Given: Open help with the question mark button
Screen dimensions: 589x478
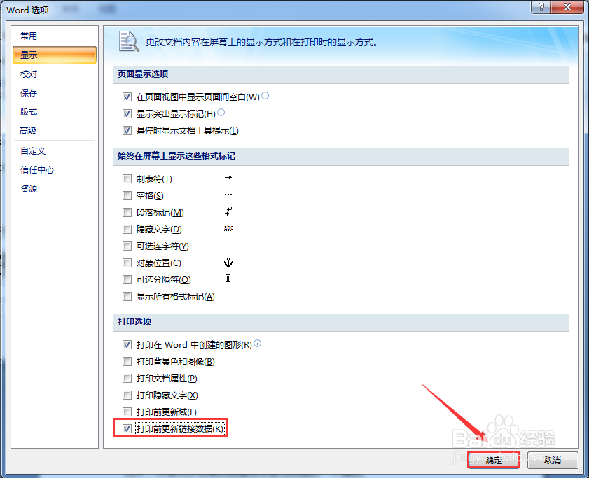Looking at the screenshot, I should click(541, 7).
